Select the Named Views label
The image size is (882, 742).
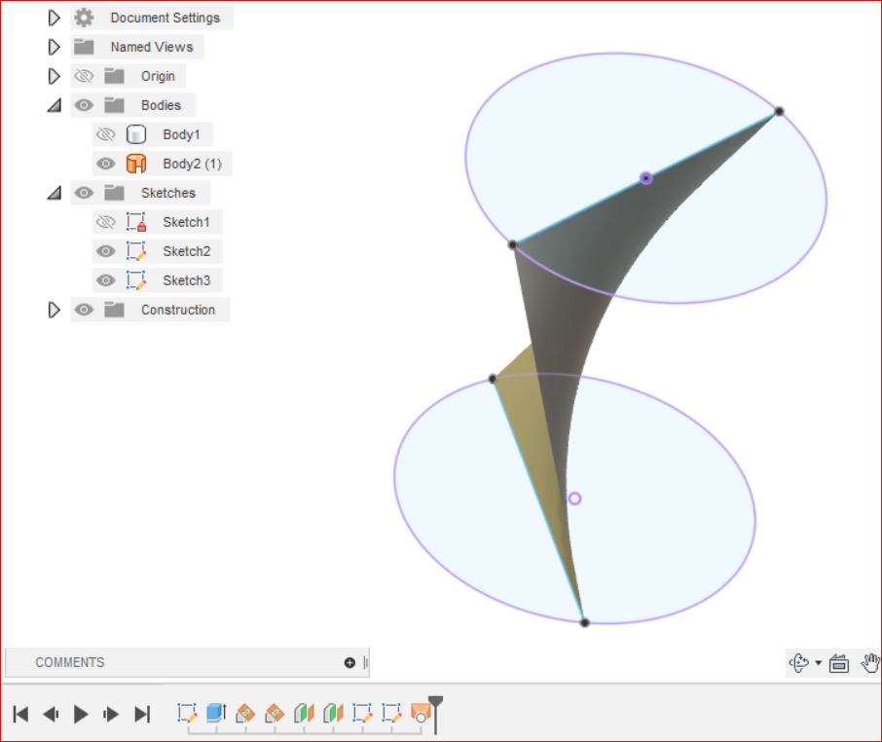click(152, 47)
